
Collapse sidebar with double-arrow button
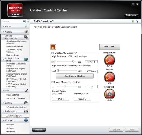coord(28,21)
